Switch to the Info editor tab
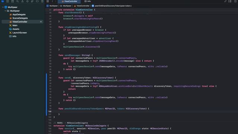Image resolution: width=238 pixels, height=134 pixels. point(88,1)
